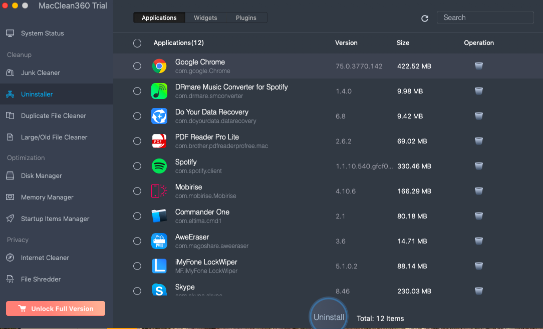Image resolution: width=543 pixels, height=329 pixels.
Task: Click trash icon for Skype
Action: coord(478,290)
